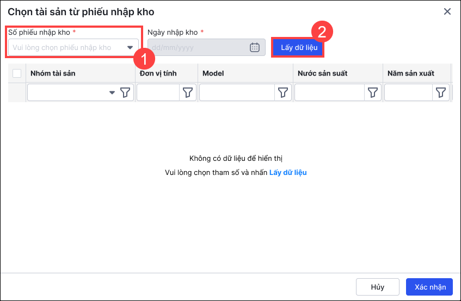Sort by the Nhóm tài sản column header
This screenshot has height=301, width=461.
(x=53, y=73)
